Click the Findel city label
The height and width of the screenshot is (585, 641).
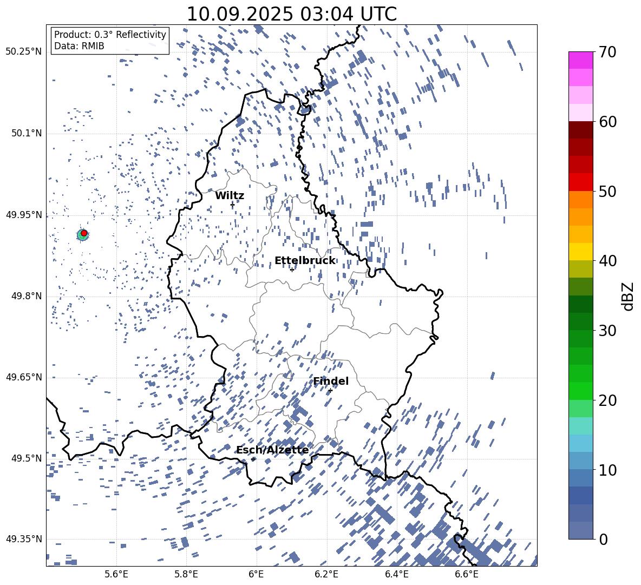(331, 381)
